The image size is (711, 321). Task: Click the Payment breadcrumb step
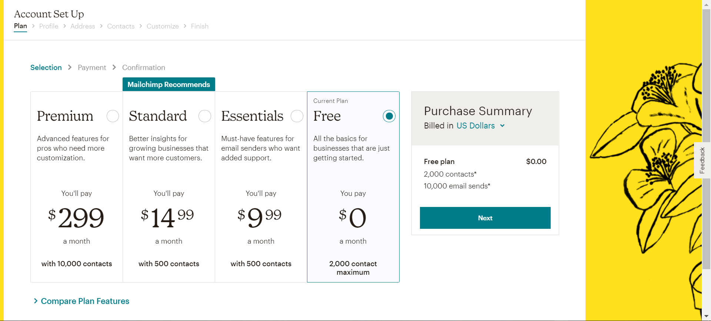92,68
